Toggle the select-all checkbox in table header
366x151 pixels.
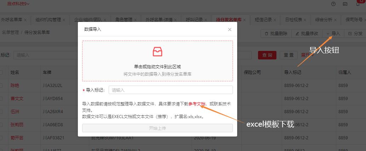coord(1,72)
